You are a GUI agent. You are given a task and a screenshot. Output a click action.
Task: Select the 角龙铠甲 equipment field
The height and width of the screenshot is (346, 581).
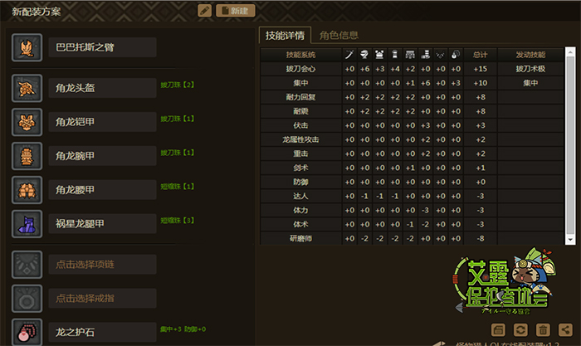pos(102,122)
